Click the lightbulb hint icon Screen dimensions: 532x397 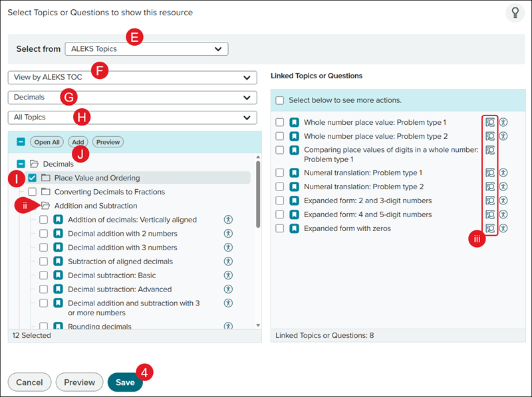(x=515, y=13)
